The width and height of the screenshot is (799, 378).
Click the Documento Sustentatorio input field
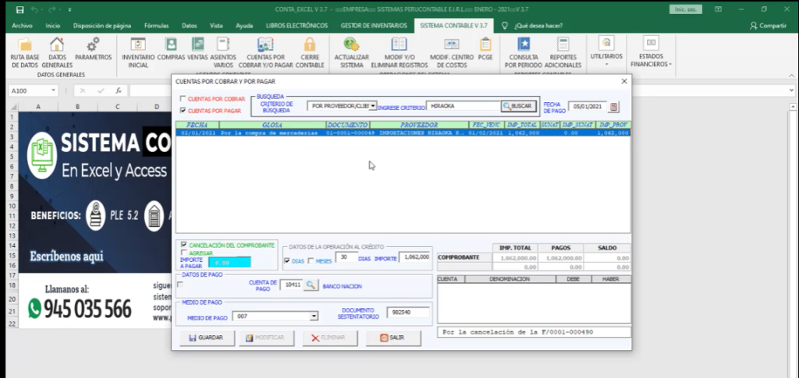click(x=408, y=313)
